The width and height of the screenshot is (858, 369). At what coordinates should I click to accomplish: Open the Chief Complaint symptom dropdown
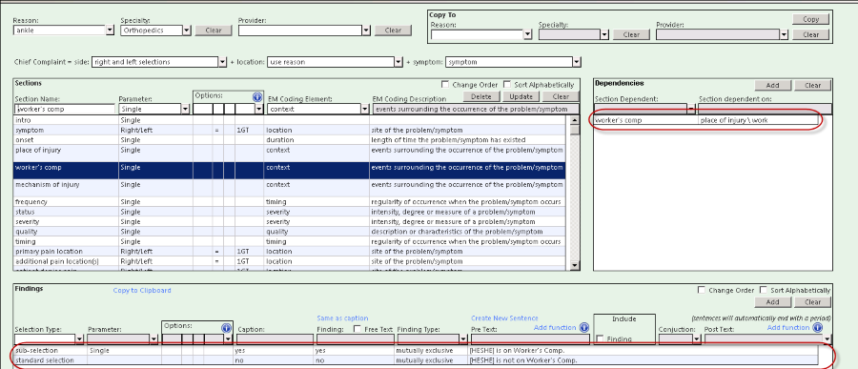point(577,62)
